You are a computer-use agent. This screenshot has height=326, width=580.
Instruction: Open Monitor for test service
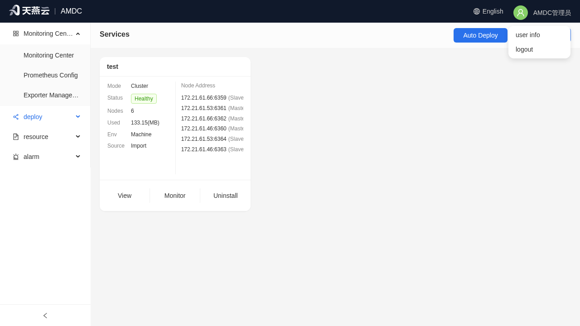[x=175, y=196]
